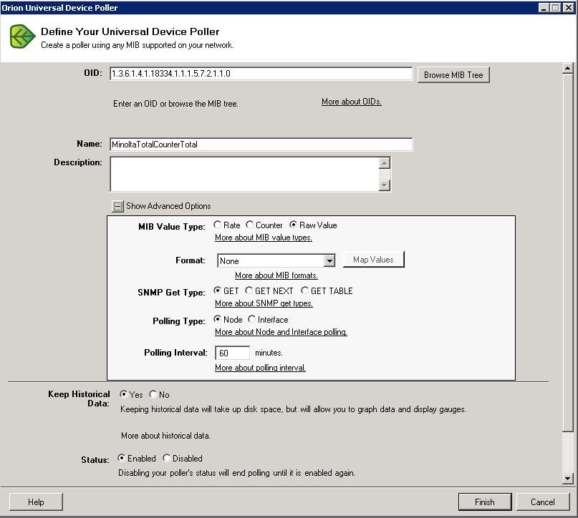The image size is (578, 518).
Task: Open the Format dropdown list
Action: click(329, 261)
